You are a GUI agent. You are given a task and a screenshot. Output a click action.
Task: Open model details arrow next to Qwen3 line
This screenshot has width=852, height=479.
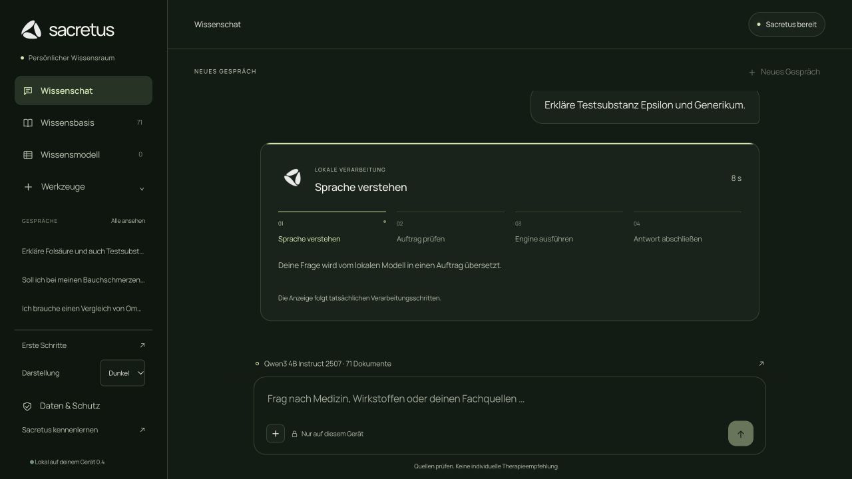pos(761,363)
